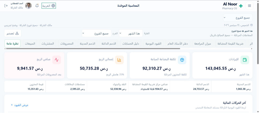Open the عرض القيود link
Viewport: 259px width, 113px height.
tap(20, 105)
